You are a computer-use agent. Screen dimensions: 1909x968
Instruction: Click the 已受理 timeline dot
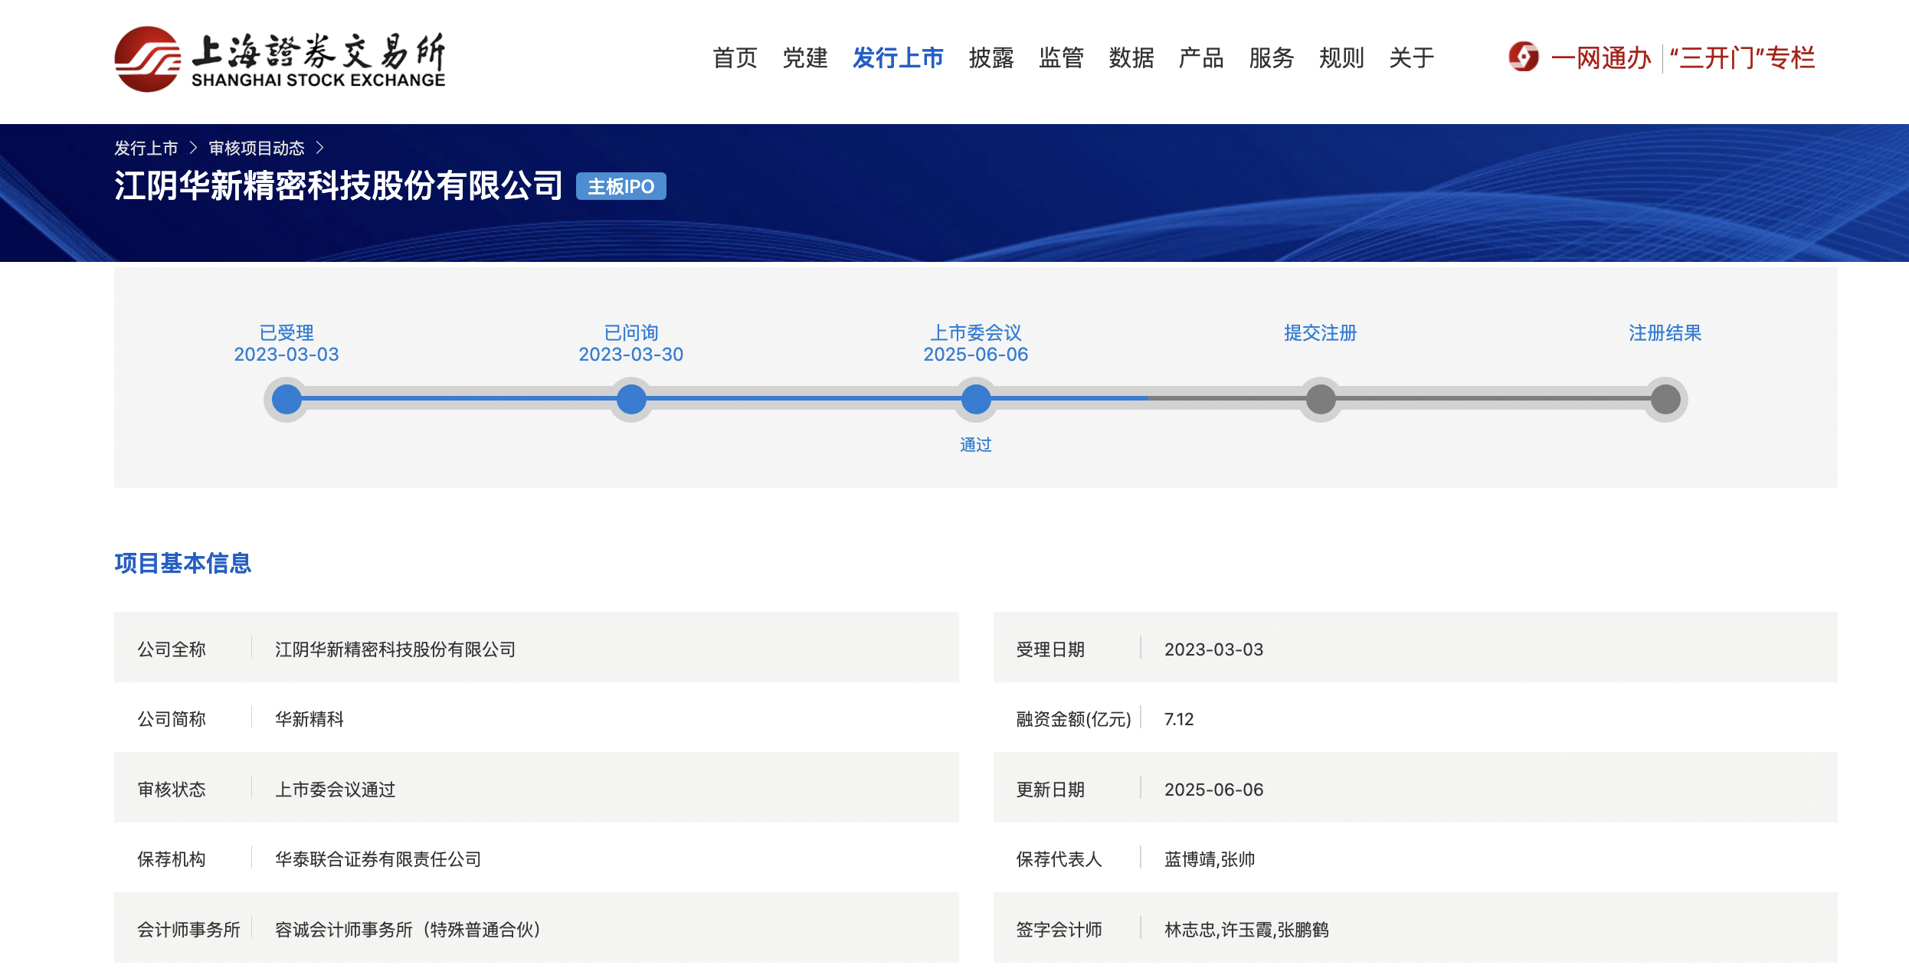pos(287,399)
